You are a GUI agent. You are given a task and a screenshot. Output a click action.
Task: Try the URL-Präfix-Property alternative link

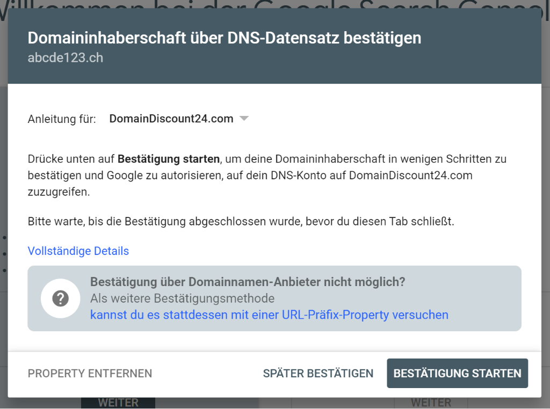[269, 315]
